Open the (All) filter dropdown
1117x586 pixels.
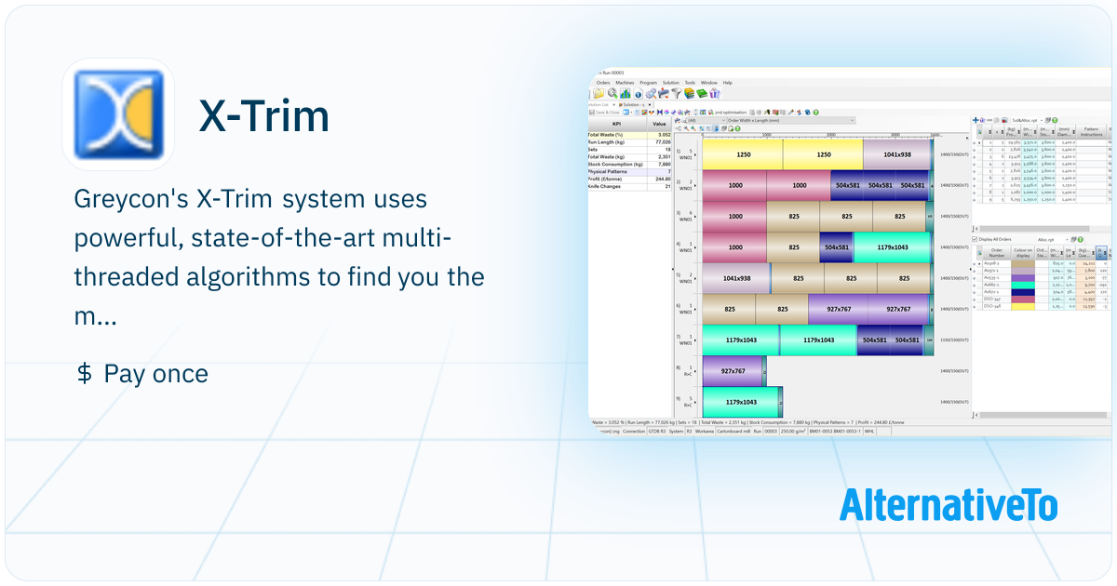707,120
